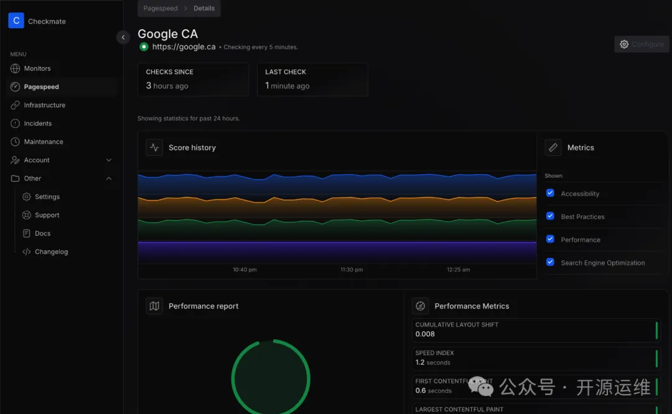Viewport: 672px width, 414px height.
Task: Click the Checkmate logo icon
Action: (16, 21)
